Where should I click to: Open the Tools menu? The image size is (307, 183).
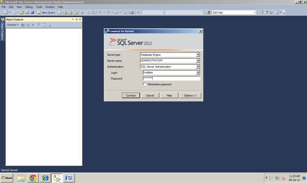tap(39, 7)
